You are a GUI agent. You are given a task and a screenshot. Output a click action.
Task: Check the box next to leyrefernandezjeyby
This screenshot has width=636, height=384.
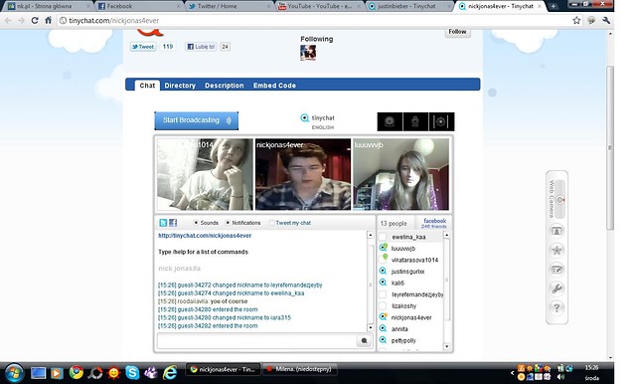click(383, 294)
